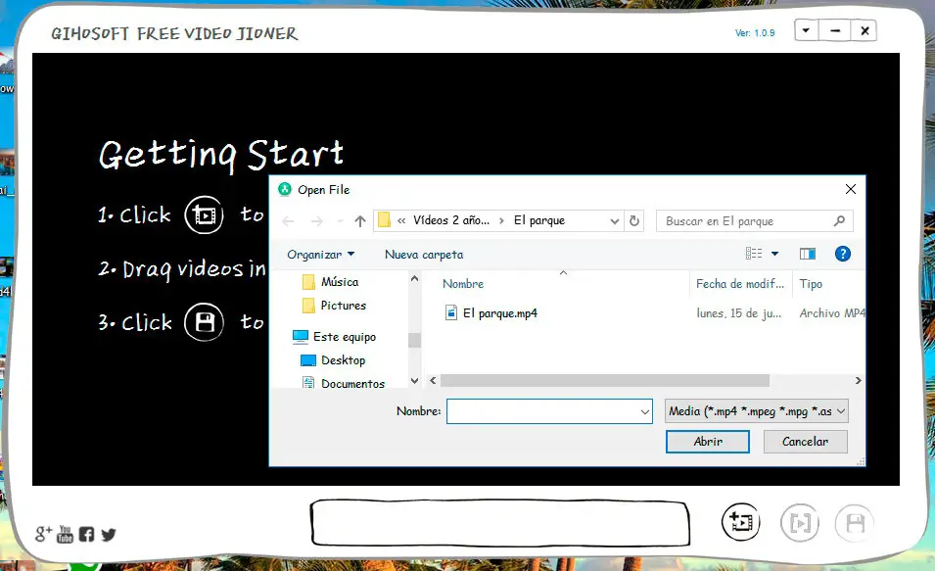Click the horizontal scrollbar thumb in file list
The width and height of the screenshot is (935, 571).
pyautogui.click(x=605, y=380)
